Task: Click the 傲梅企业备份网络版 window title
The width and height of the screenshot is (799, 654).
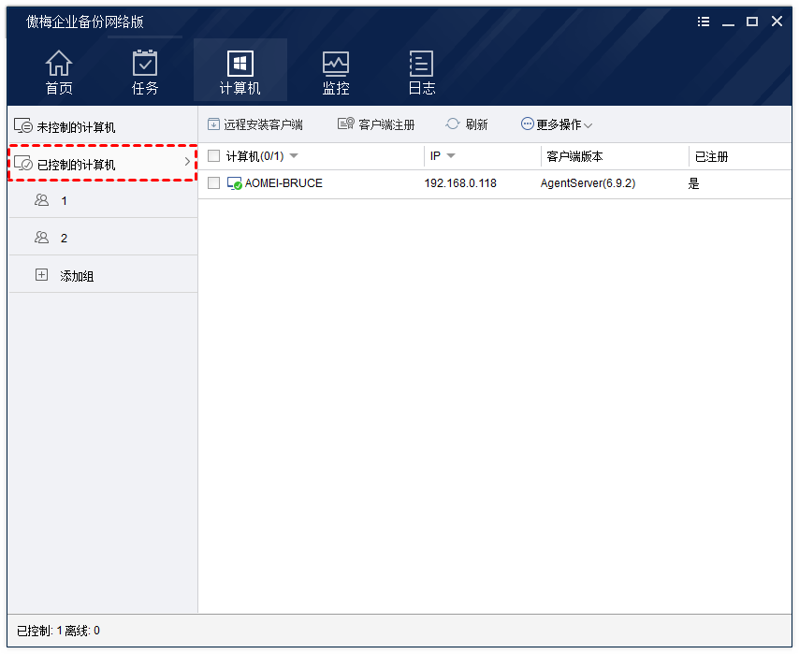Action: [84, 22]
